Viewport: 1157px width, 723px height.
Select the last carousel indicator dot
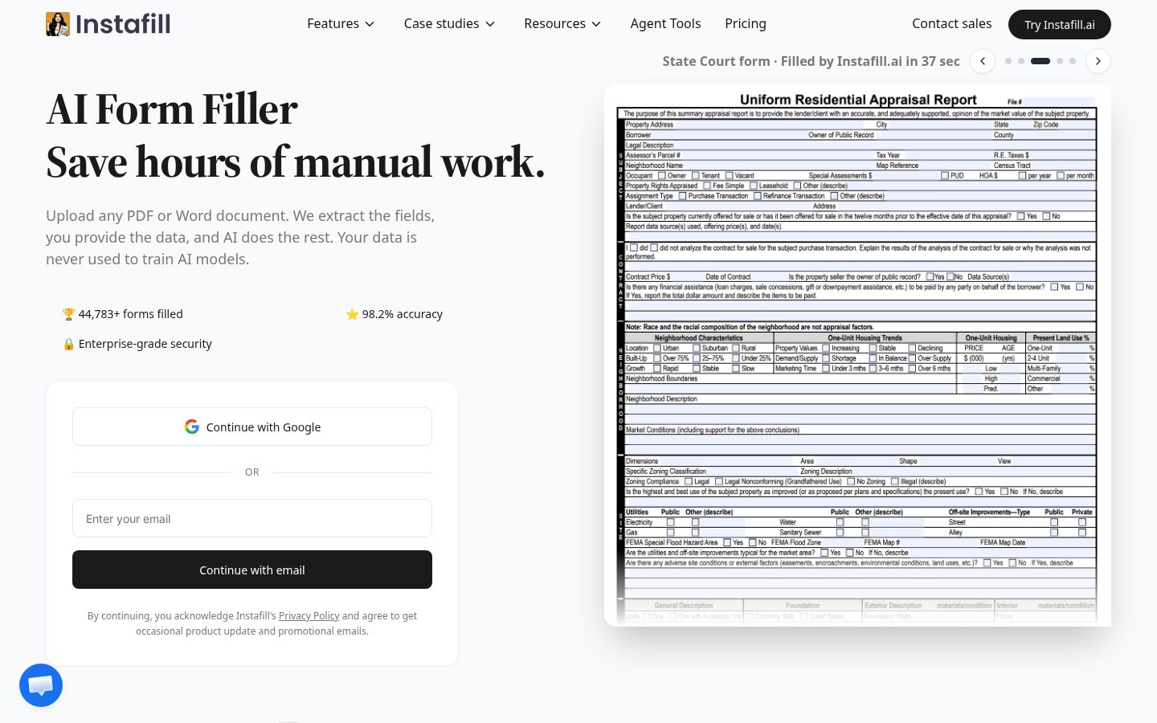coord(1073,61)
